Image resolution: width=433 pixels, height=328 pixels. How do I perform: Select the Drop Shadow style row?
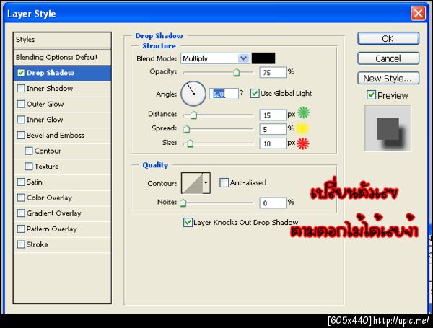click(x=62, y=73)
